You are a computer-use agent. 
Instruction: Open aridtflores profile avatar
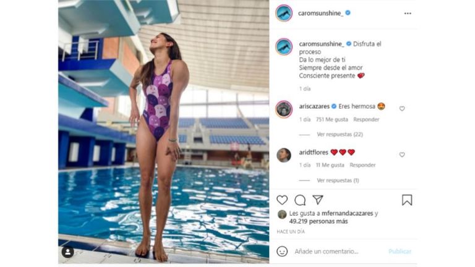point(284,155)
